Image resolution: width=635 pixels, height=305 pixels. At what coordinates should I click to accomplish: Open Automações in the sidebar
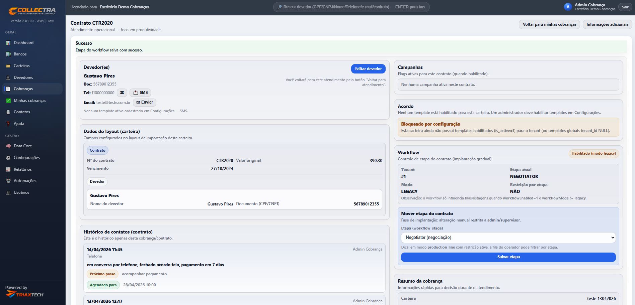pos(32,181)
